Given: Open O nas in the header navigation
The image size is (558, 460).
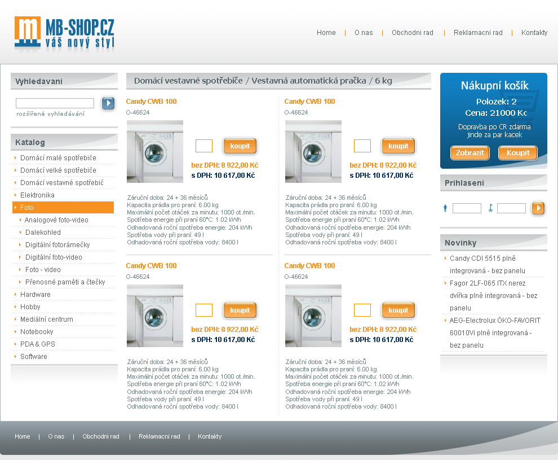Looking at the screenshot, I should click(364, 33).
